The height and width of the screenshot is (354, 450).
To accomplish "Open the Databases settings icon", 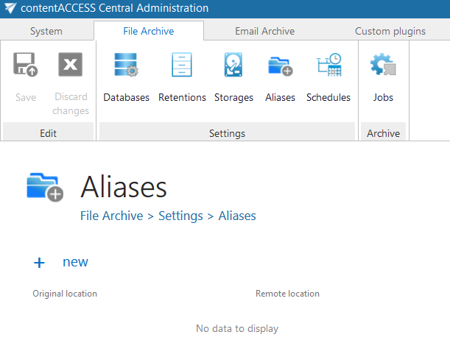I will pos(126,65).
